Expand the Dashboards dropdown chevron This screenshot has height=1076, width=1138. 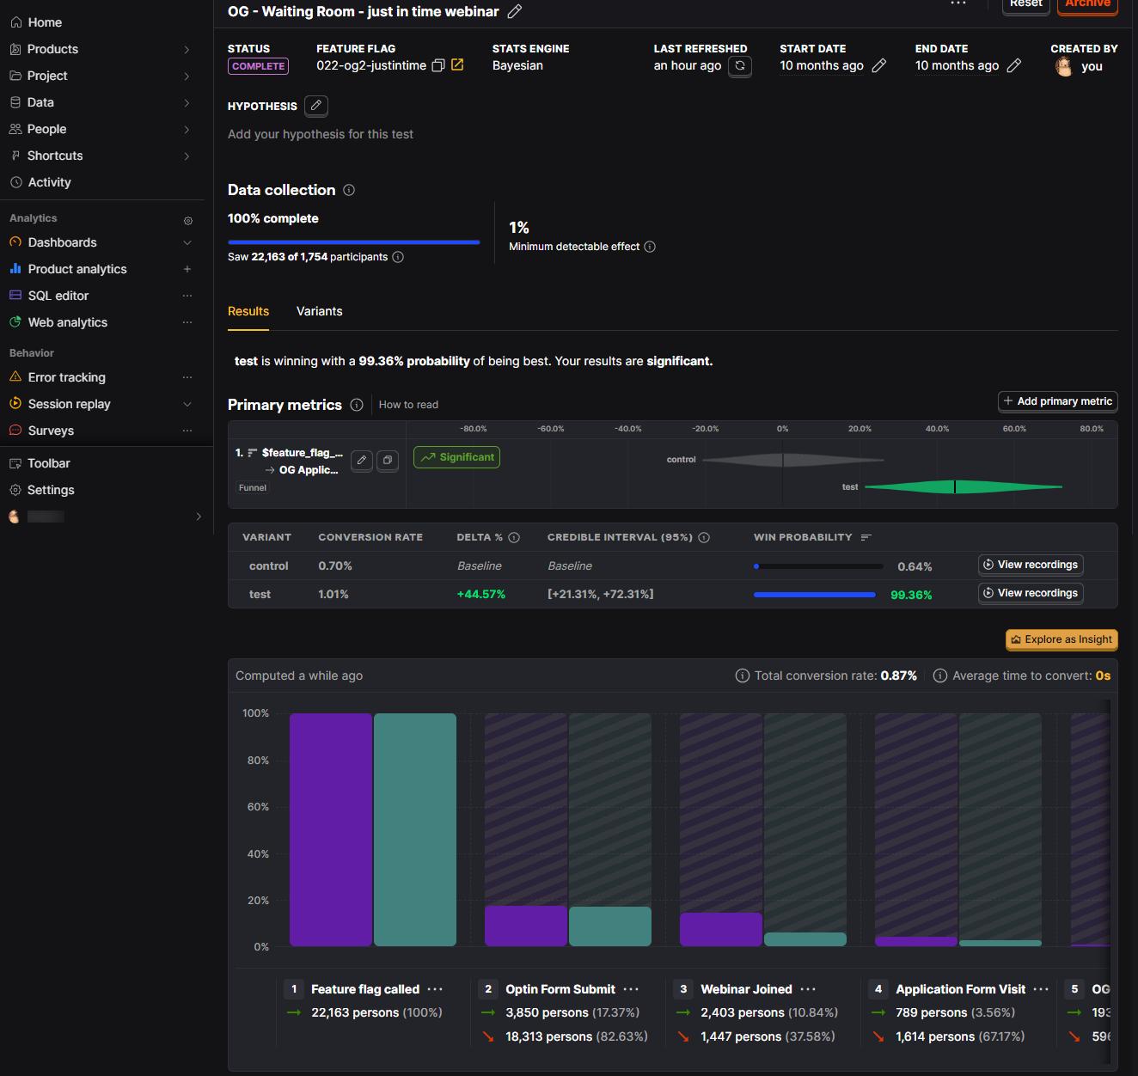click(x=187, y=243)
